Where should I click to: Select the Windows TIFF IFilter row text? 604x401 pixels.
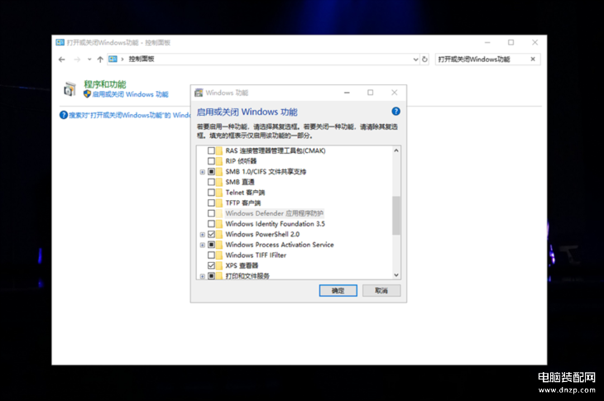pyautogui.click(x=256, y=255)
